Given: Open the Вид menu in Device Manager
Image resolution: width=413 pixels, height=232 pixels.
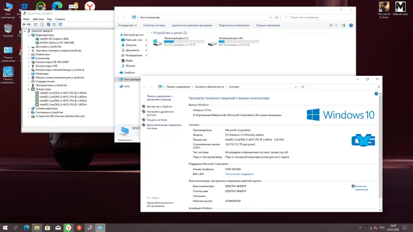Looking at the screenshot, I should pos(50,19).
